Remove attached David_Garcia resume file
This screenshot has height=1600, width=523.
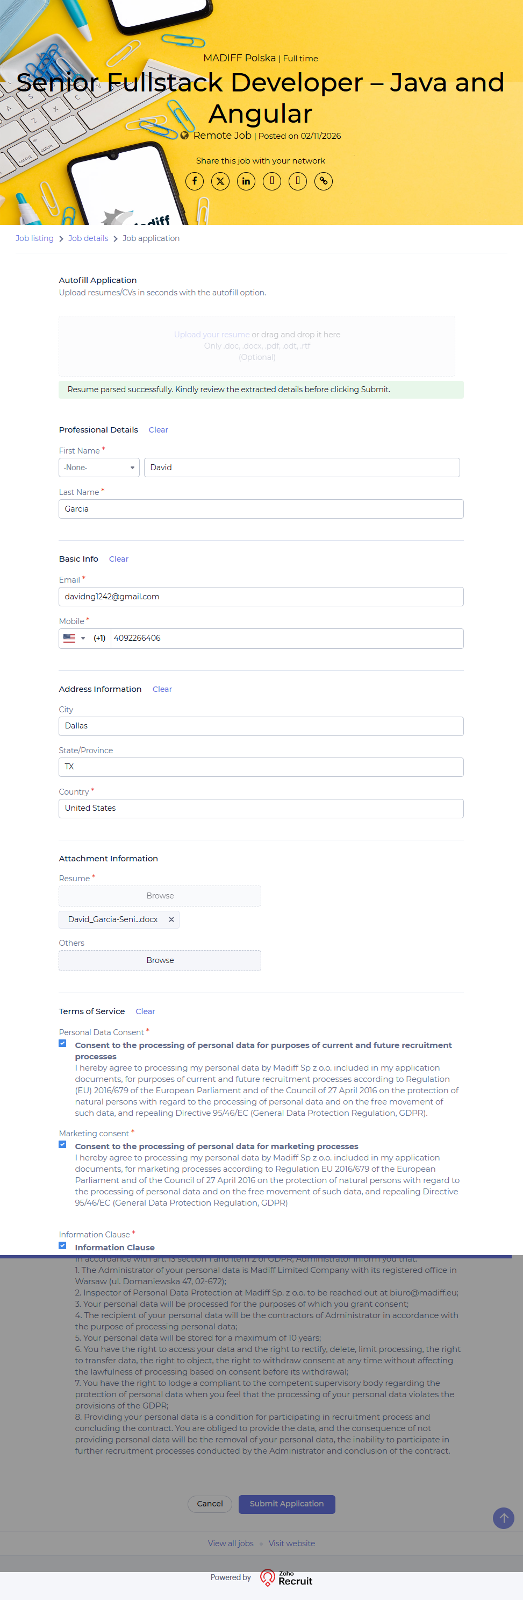(171, 919)
